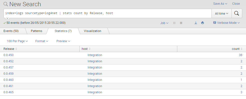This screenshot has height=99, width=246.
Task: Click count 2 in 0.0.459 row
Action: coord(242,74)
